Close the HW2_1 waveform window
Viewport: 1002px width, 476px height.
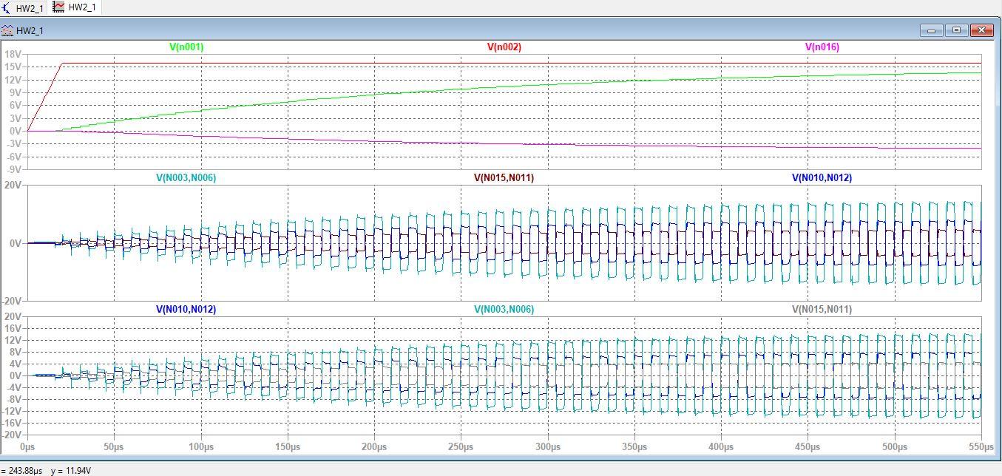tap(981, 30)
